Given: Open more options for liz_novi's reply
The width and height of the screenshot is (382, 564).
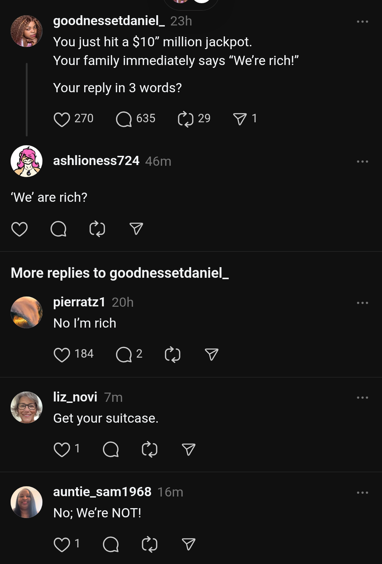Looking at the screenshot, I should tap(363, 398).
